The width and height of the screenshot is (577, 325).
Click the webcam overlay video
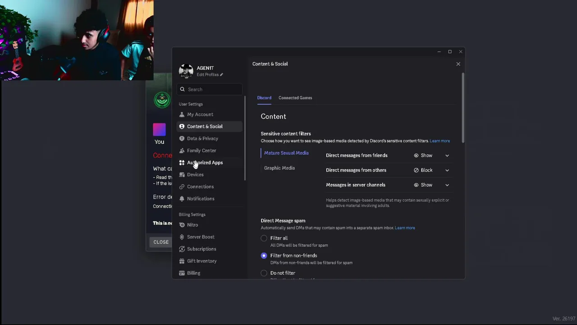point(77,40)
